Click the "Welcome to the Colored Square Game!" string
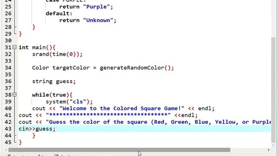 coord(122,108)
